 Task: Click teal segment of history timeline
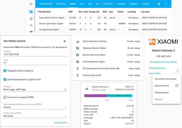(120, 96)
